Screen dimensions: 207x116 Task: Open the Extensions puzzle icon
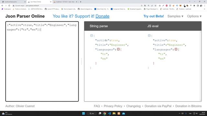(194, 6)
